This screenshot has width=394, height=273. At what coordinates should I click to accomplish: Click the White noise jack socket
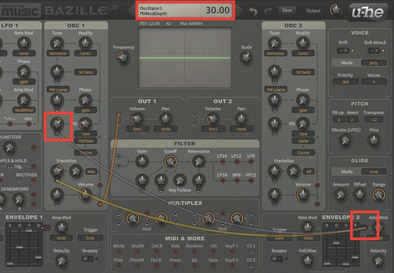point(119,252)
